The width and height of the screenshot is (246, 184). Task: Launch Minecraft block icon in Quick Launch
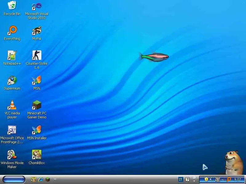click(x=48, y=179)
